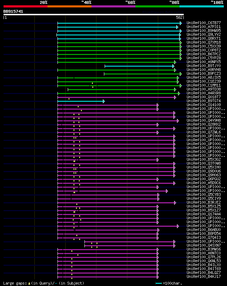Click the query end position 582
This screenshot has height=286, width=227.
tap(179, 17)
